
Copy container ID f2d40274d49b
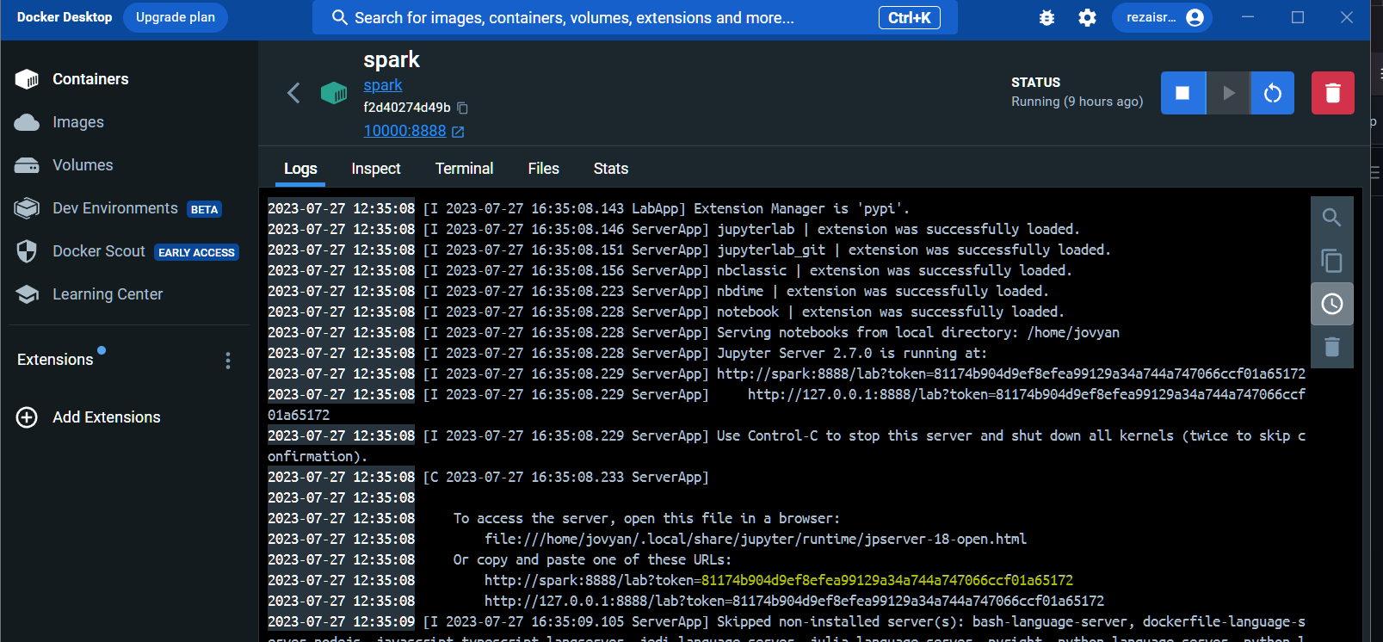463,108
